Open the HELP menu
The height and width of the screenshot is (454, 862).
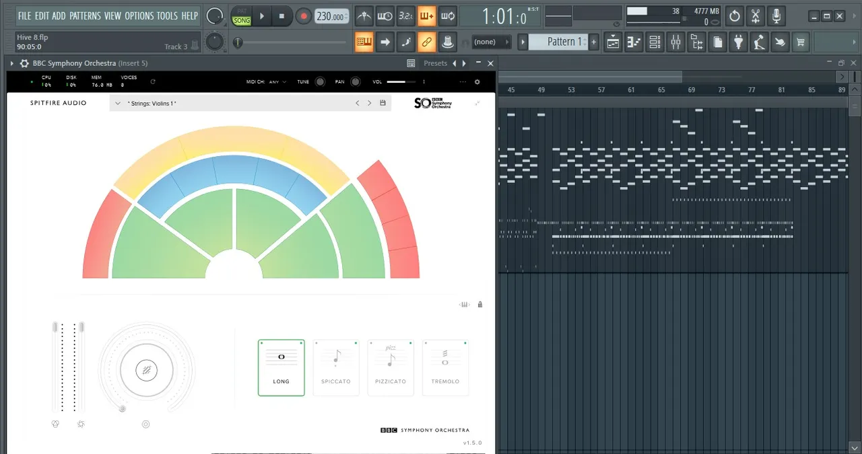(x=190, y=15)
